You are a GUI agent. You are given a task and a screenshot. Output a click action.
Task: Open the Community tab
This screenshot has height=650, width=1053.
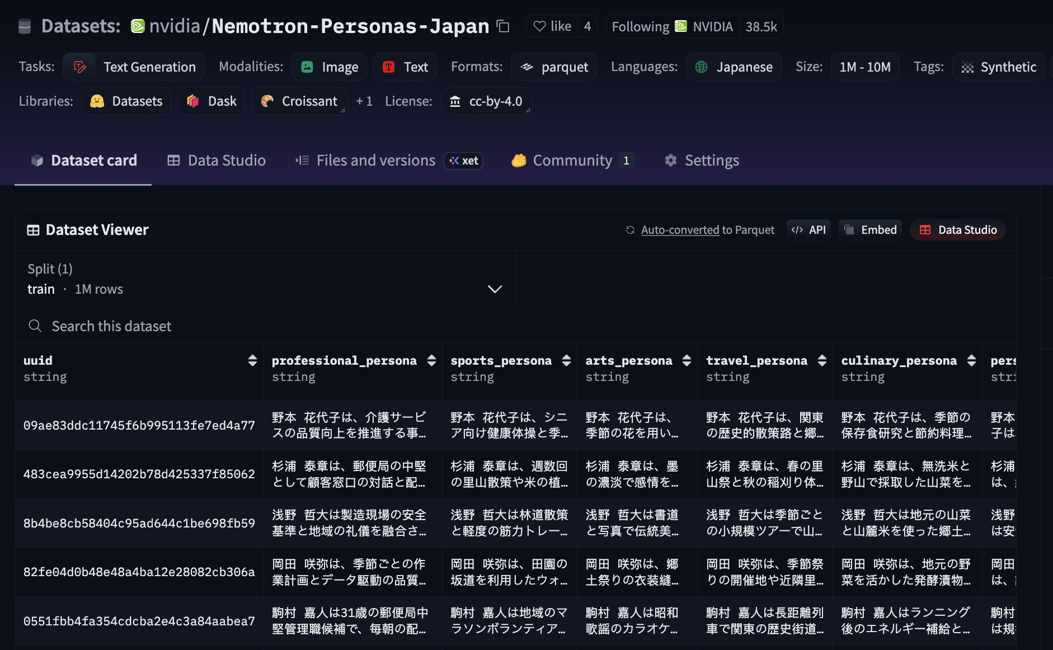572,161
